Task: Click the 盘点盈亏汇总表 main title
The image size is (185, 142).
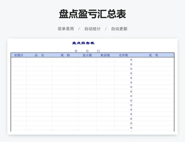Action: [x=92, y=14]
